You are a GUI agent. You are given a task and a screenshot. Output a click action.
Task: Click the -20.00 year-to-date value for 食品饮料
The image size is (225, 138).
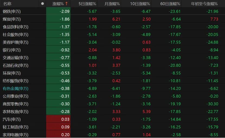point(212,27)
